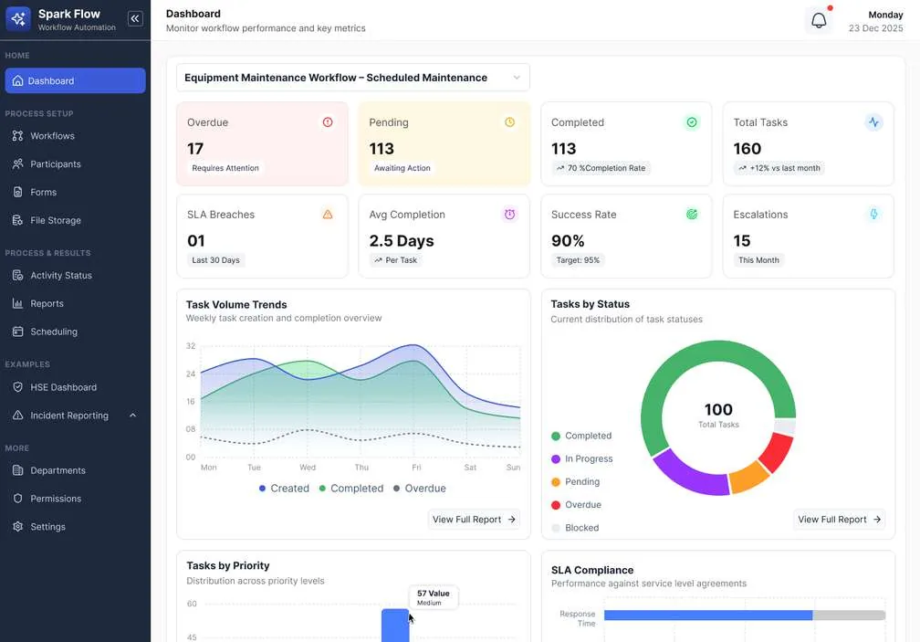Toggle Overdue in Tasks by Status legend

576,505
